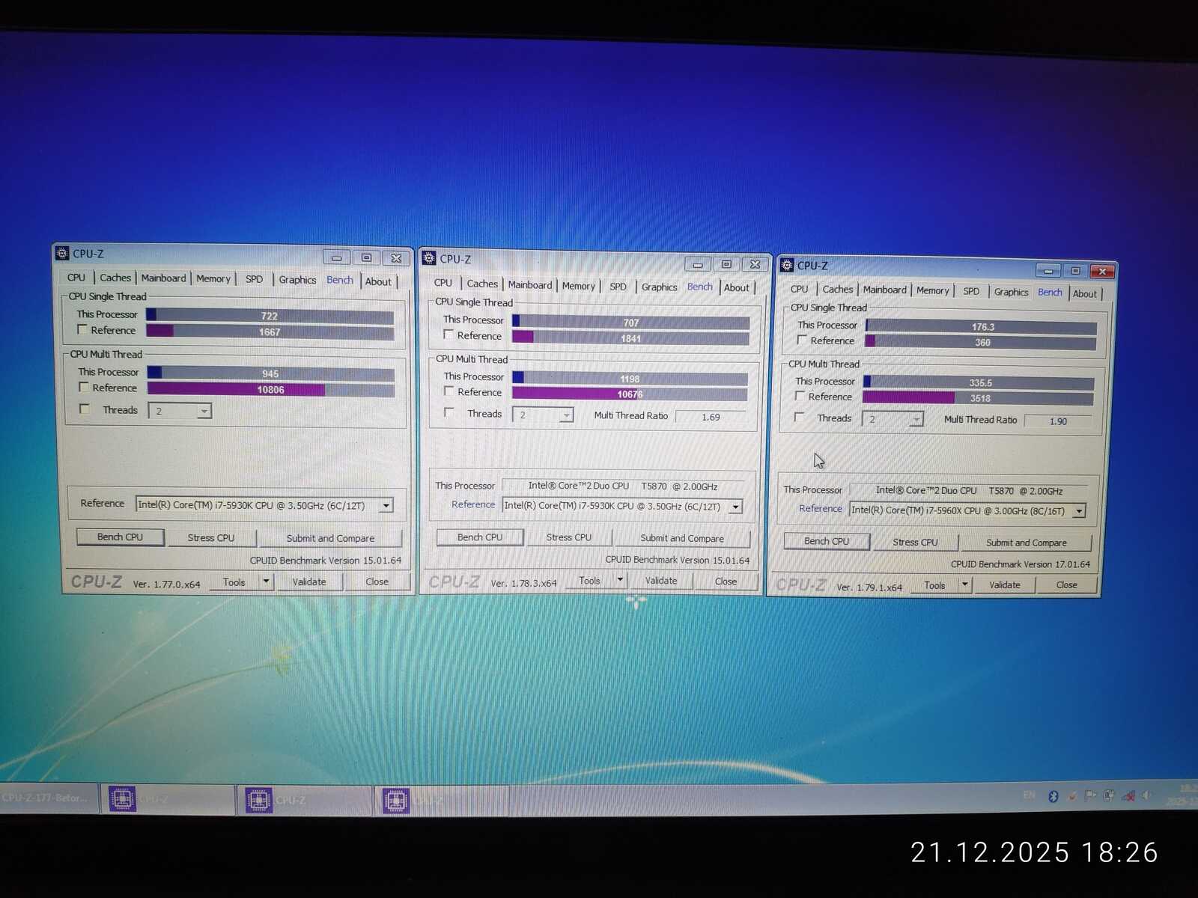1198x898 pixels.
Task: Tick single thread Reference checkbox in 1.79.1 window
Action: click(802, 340)
